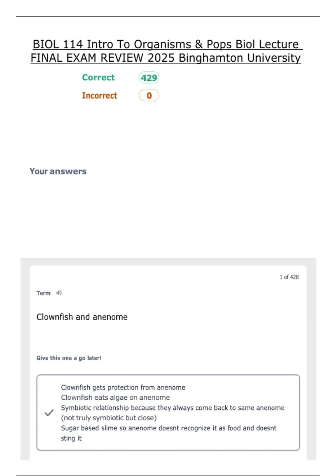The width and height of the screenshot is (336, 476).
Task: Select the answer box about clownfish protection
Action: click(168, 412)
